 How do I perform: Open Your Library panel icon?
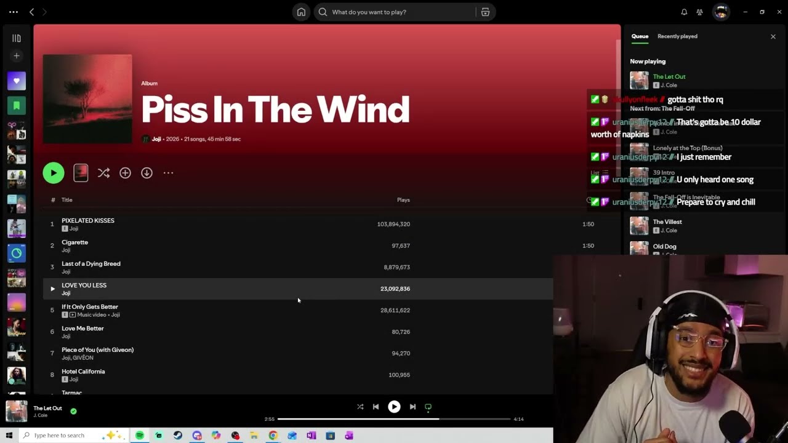[17, 38]
